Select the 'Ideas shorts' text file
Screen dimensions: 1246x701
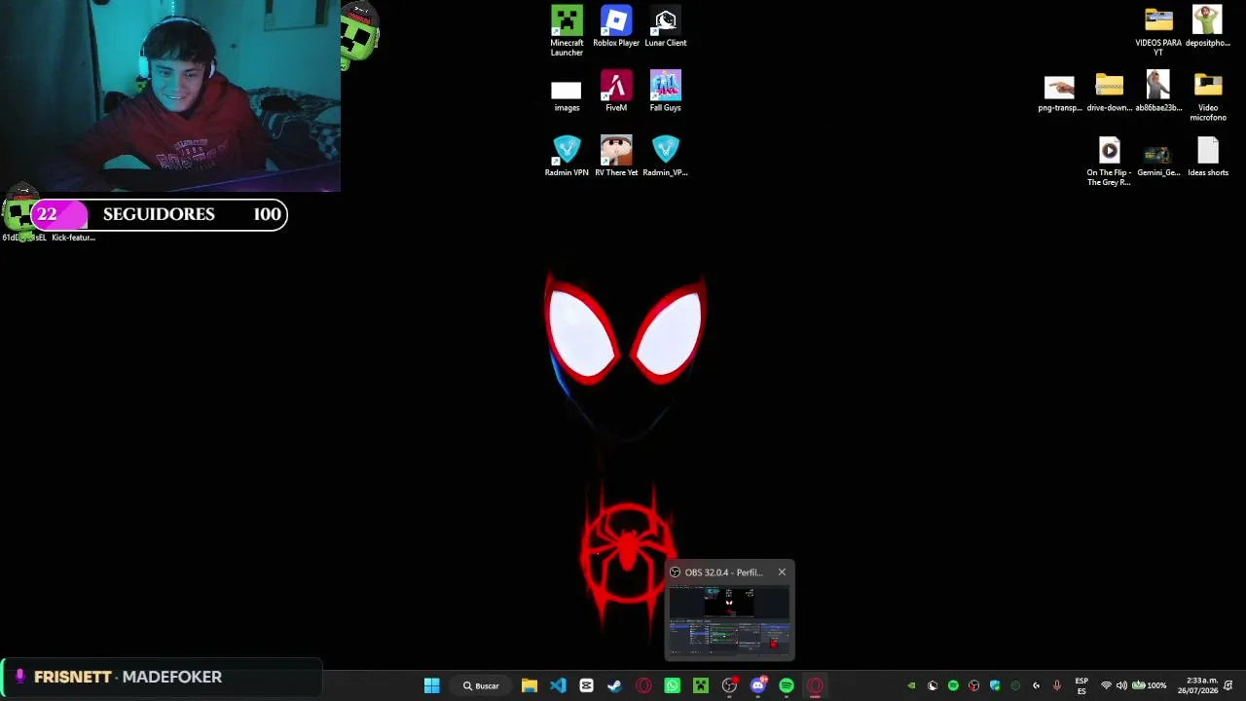coord(1208,156)
